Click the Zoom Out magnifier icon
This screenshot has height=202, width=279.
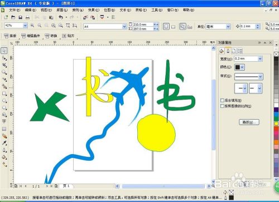click(40, 26)
